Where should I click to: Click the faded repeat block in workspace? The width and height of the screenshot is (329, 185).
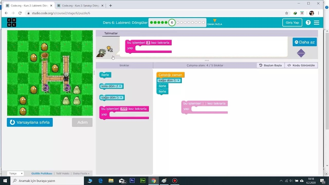(204, 107)
